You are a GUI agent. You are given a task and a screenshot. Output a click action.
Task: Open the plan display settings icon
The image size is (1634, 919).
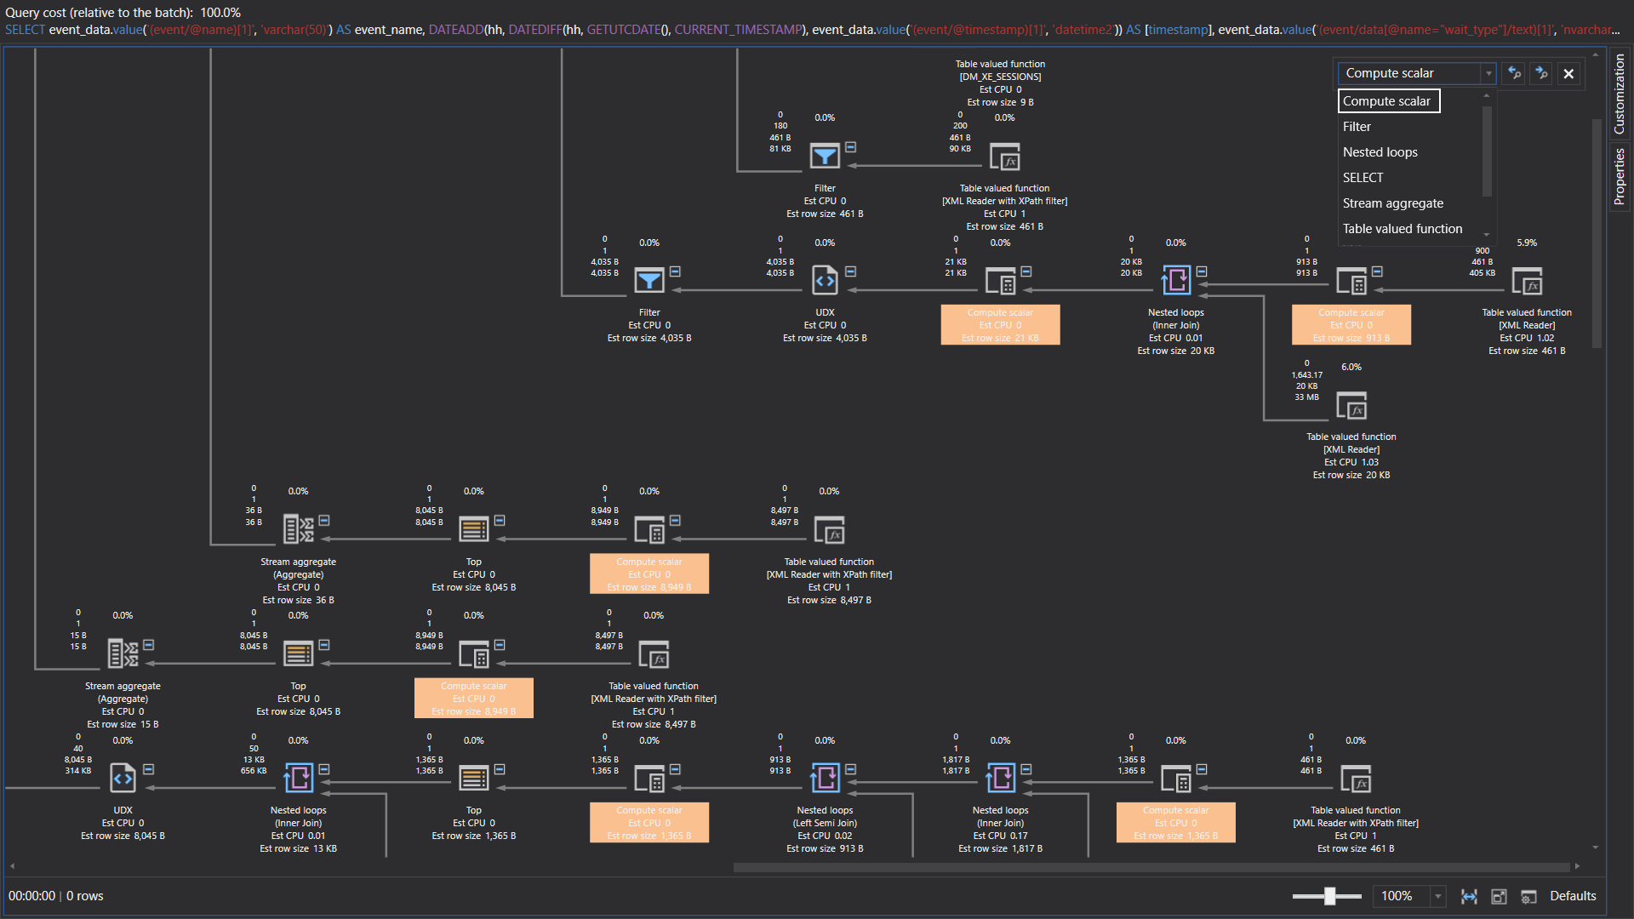pyautogui.click(x=1528, y=896)
